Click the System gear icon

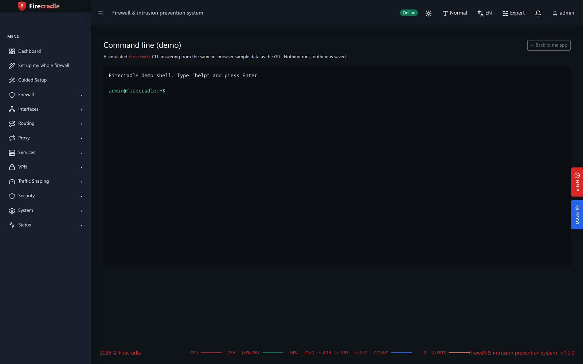(x=12, y=210)
